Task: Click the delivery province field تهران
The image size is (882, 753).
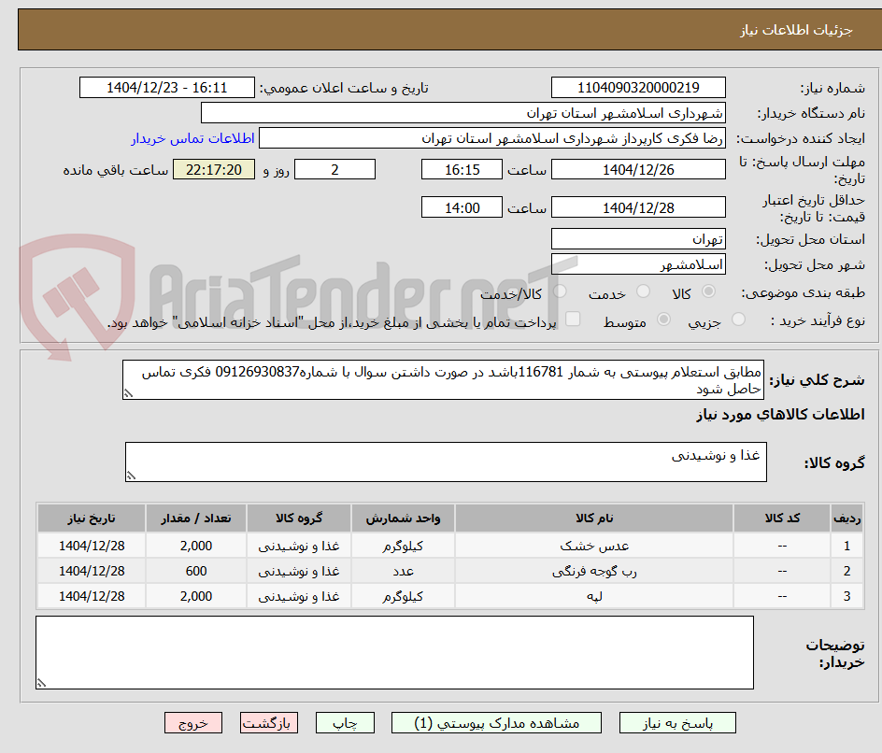Action: (638, 239)
